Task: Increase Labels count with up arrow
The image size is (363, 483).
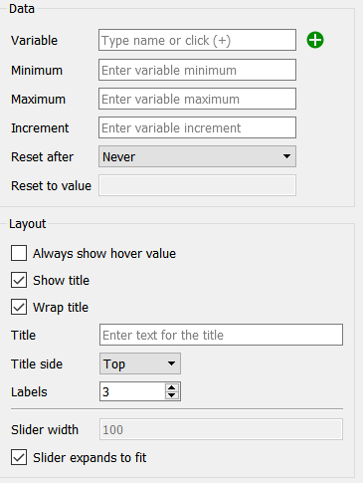Action: (x=172, y=387)
